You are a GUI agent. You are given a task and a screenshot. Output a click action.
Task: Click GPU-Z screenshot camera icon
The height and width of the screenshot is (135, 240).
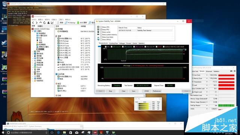point(231,71)
